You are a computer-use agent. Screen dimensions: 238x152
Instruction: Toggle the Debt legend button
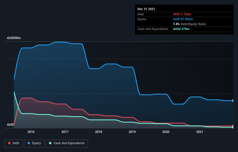[x=14, y=143]
